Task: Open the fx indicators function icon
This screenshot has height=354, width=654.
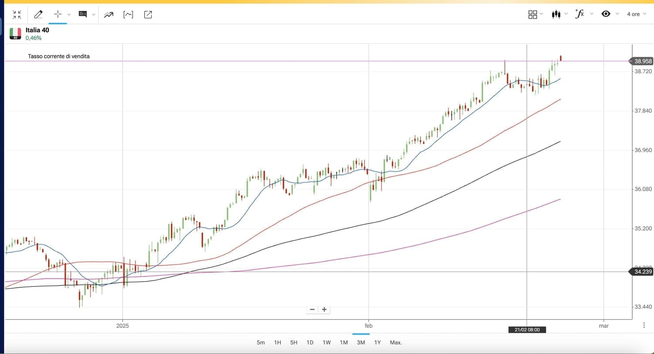Action: pyautogui.click(x=579, y=14)
